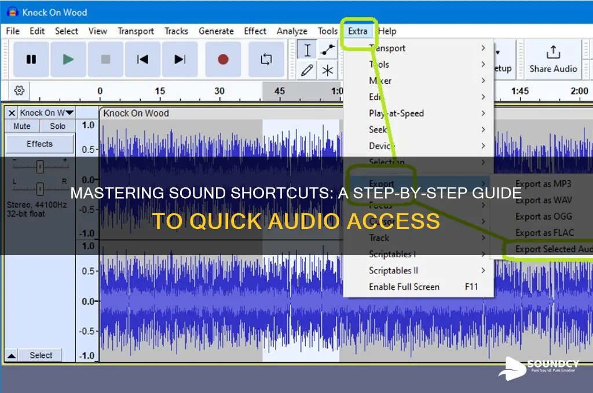Open timeline options gear icon
Screen dimensions: 593x393
19,91
